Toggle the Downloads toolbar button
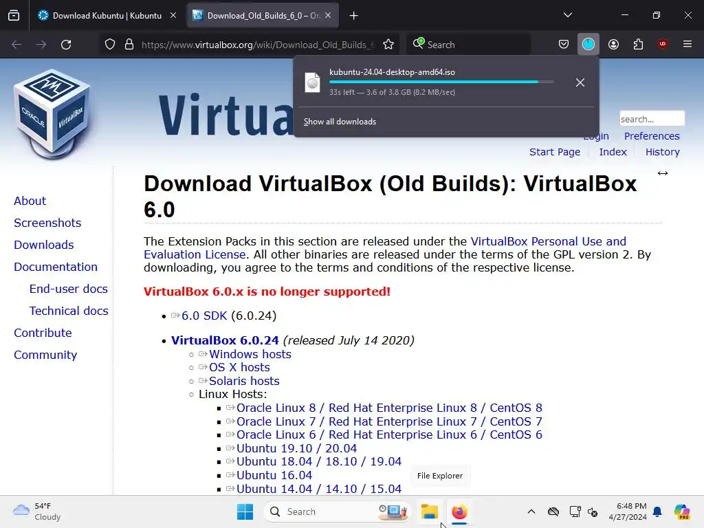704x528 pixels. point(588,45)
